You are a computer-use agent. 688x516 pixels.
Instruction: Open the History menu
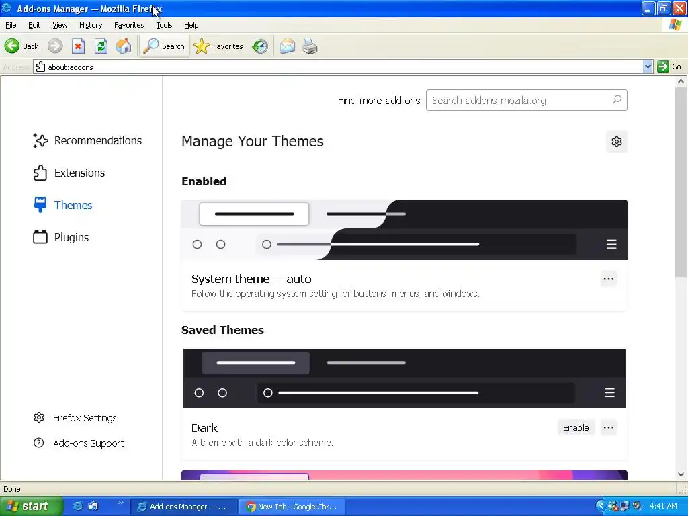(91, 25)
